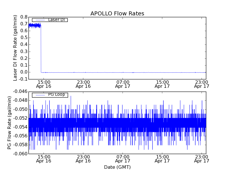Click the 'APOLLO Flow Rates' chart title
The image size is (229, 171).
tap(117, 13)
